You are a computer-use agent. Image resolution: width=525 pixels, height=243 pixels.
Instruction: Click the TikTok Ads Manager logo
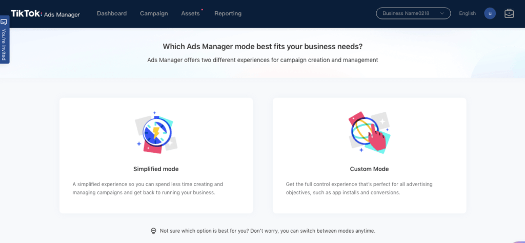click(46, 14)
